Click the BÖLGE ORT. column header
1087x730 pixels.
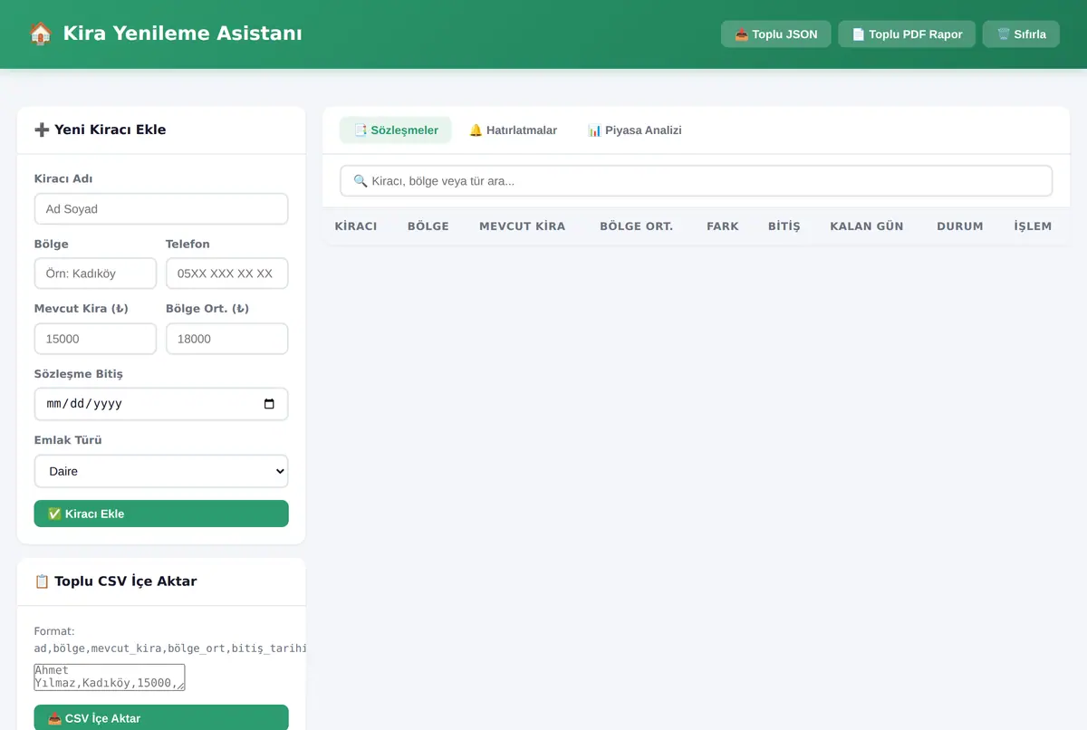(x=636, y=226)
